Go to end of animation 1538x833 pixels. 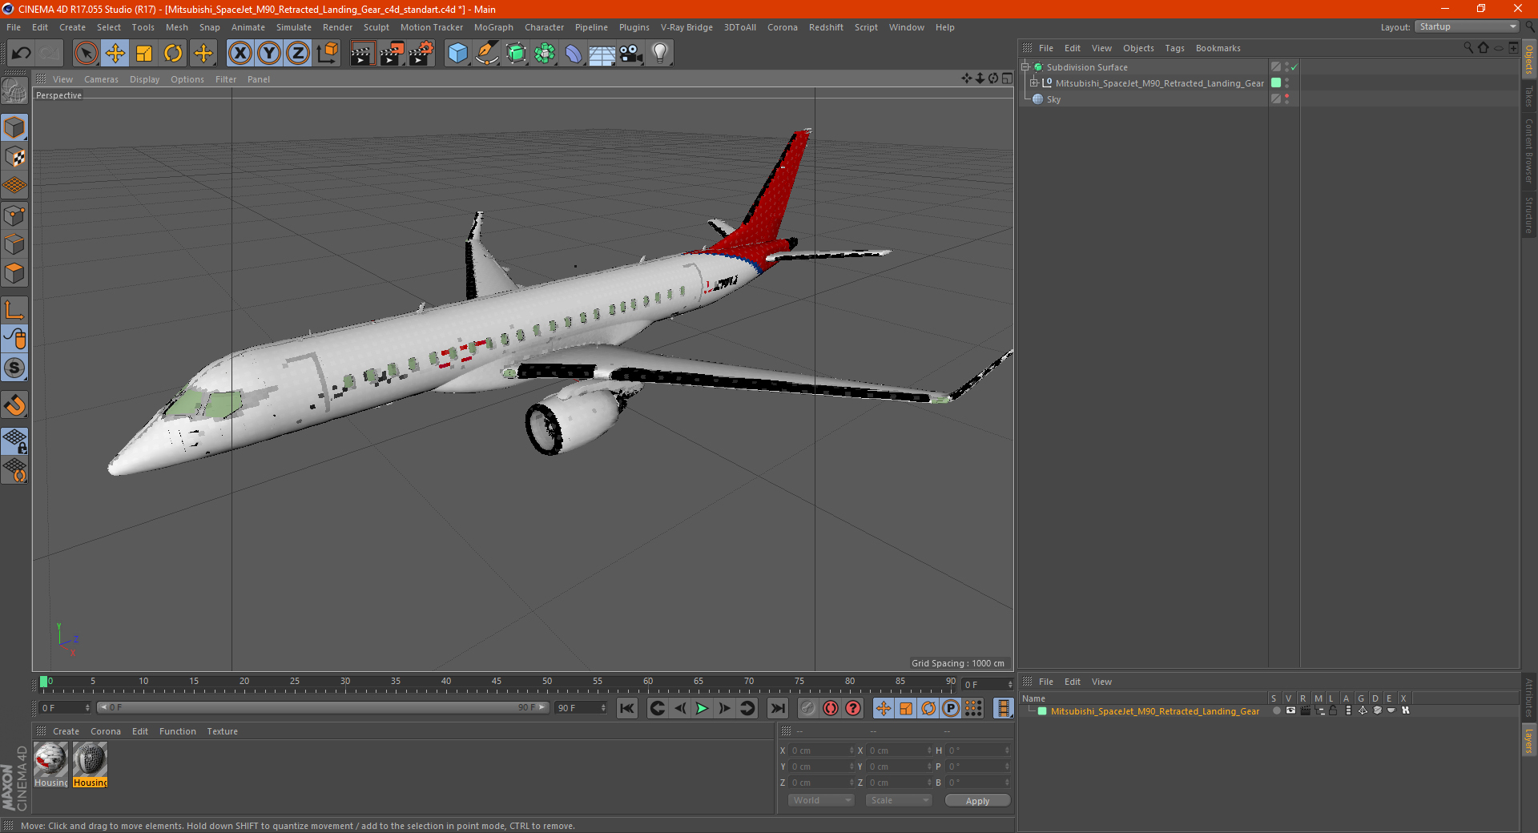point(777,708)
